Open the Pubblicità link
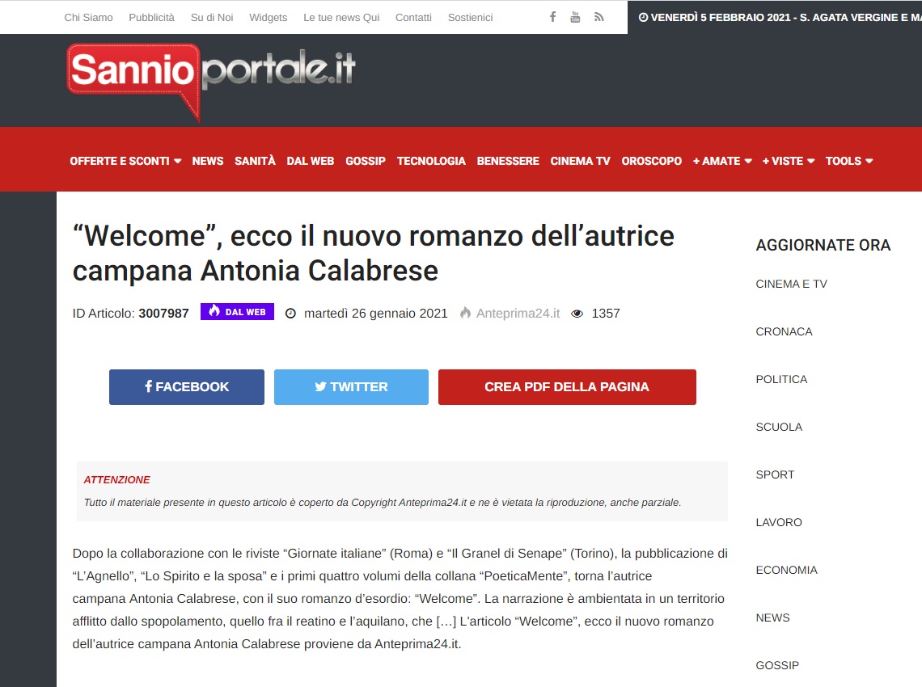The width and height of the screenshot is (922, 687). tap(152, 18)
